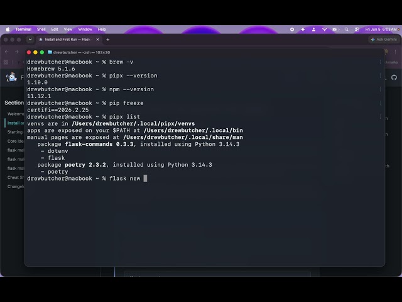This screenshot has height=302, width=402.
Task: Click the '- poetry' list entry
Action: pyautogui.click(x=55, y=172)
